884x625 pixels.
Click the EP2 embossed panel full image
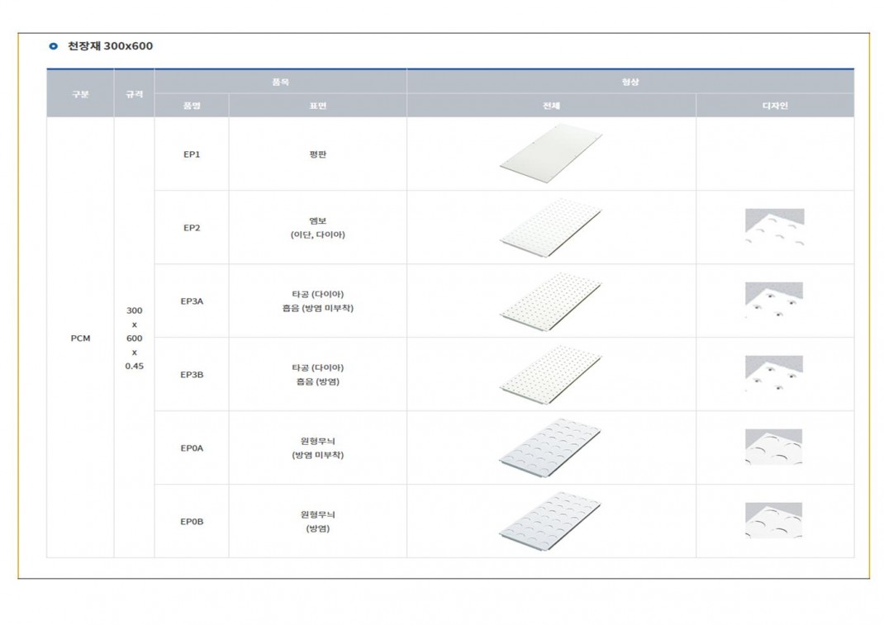pos(550,227)
